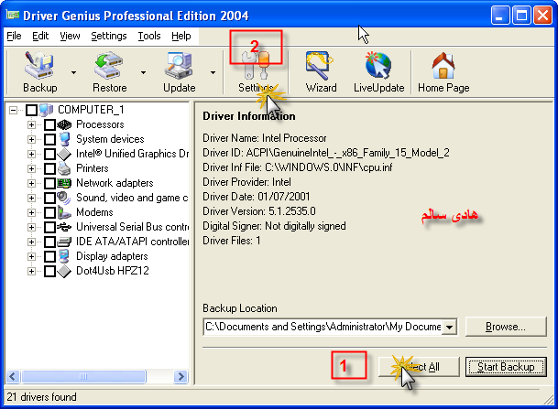The width and height of the screenshot is (558, 409).
Task: Maximize the Driver Genius window
Action: [521, 16]
